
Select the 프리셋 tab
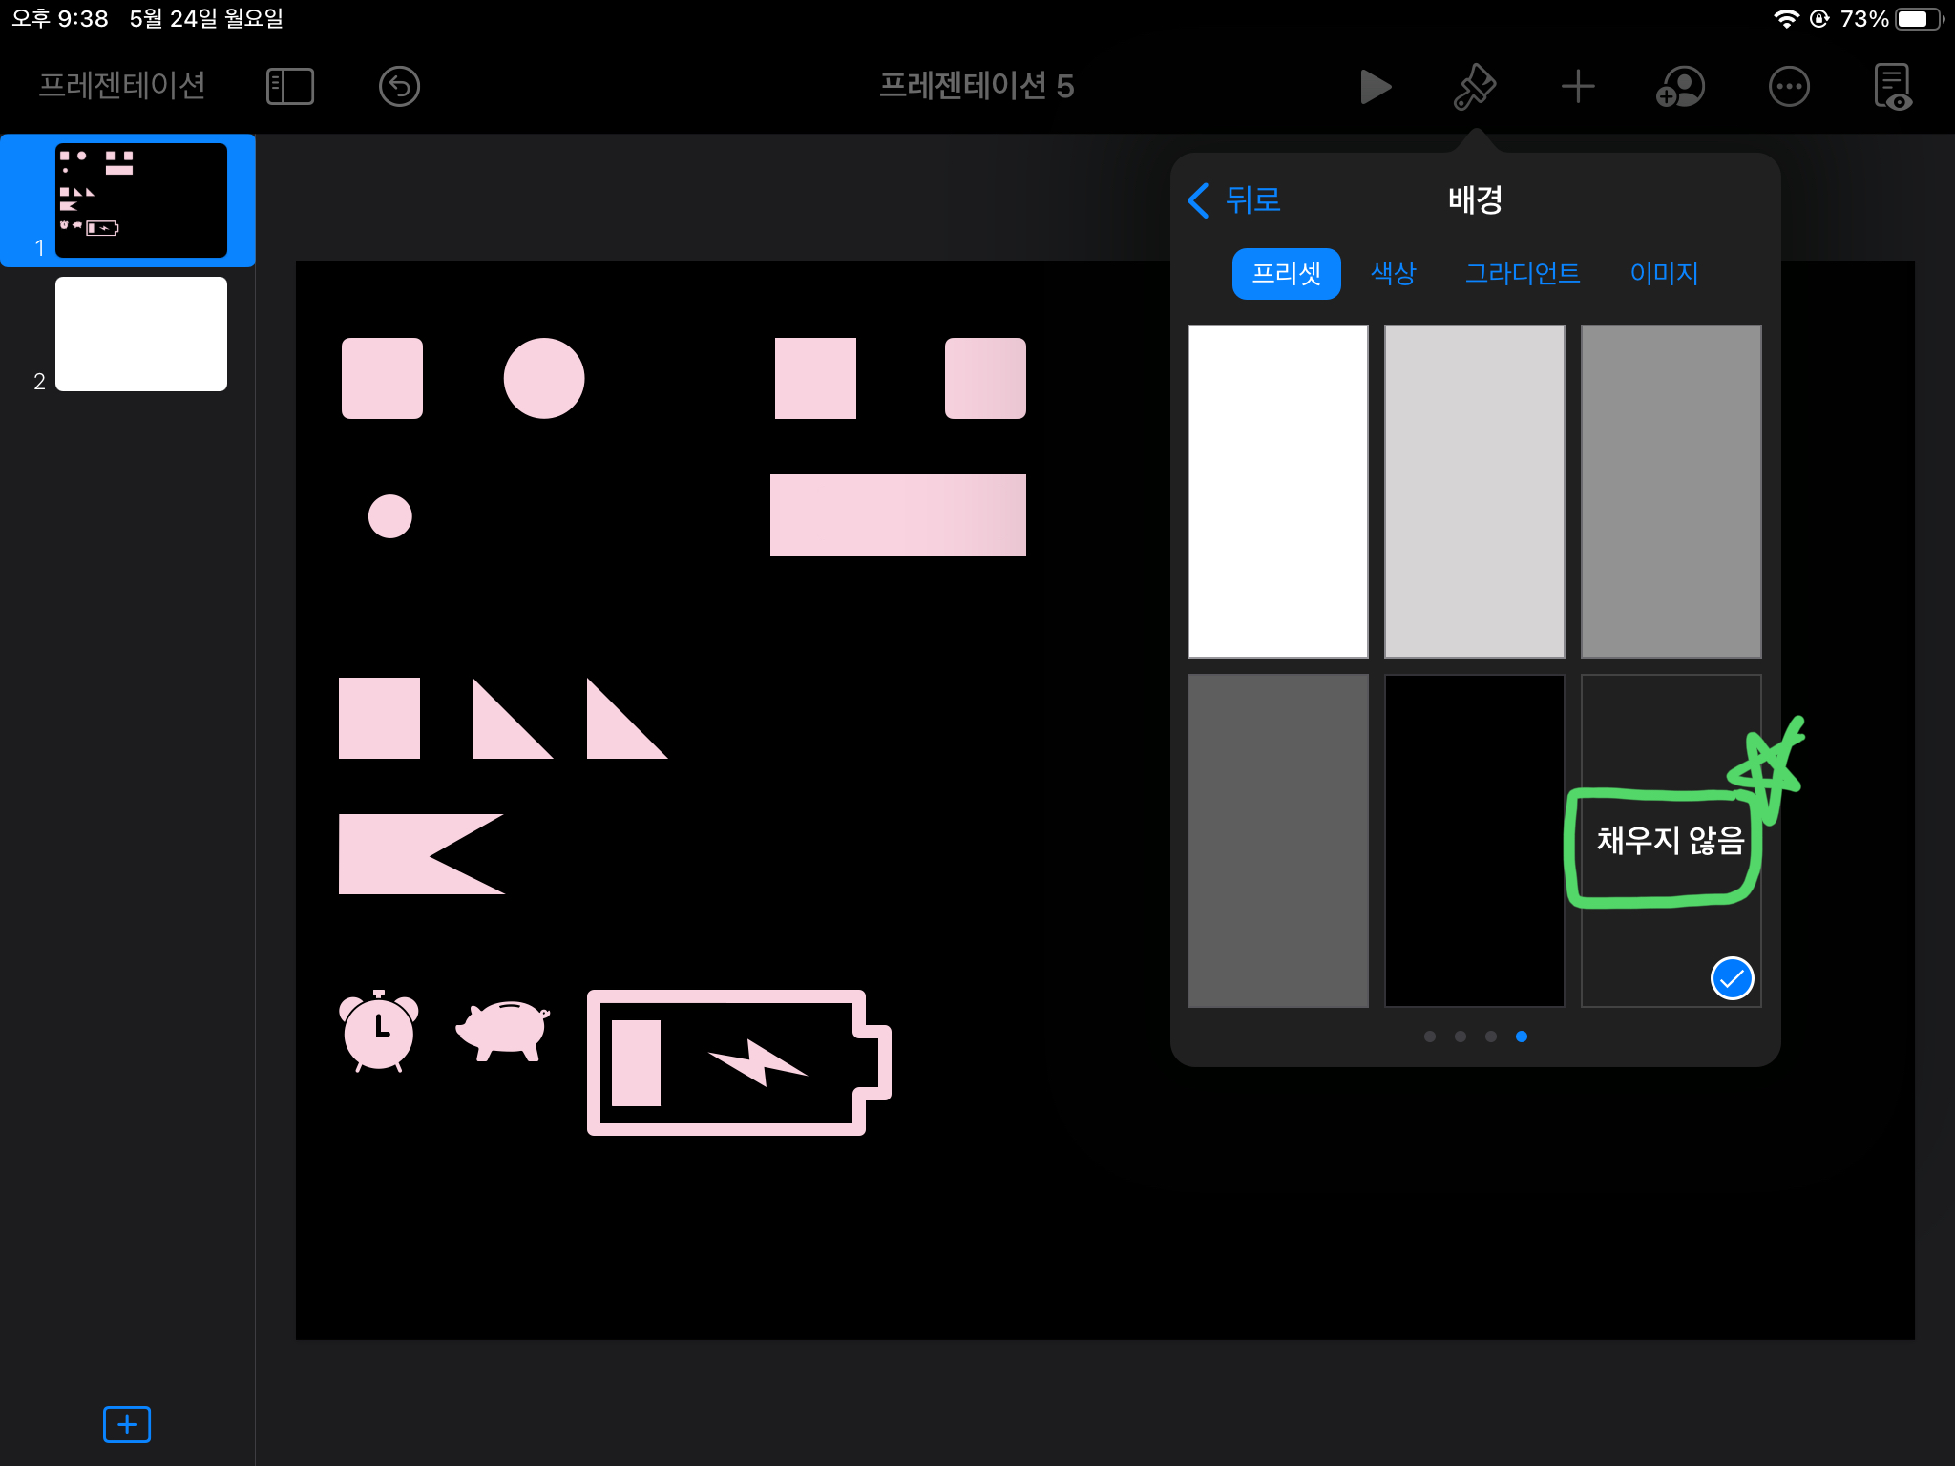coord(1286,274)
